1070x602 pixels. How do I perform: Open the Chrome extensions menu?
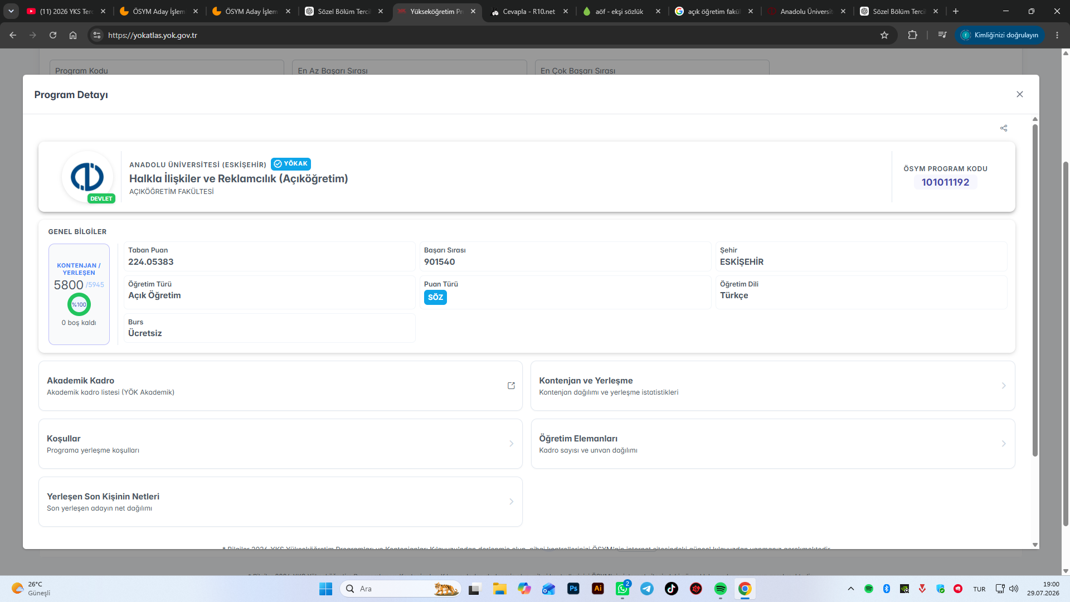[912, 35]
